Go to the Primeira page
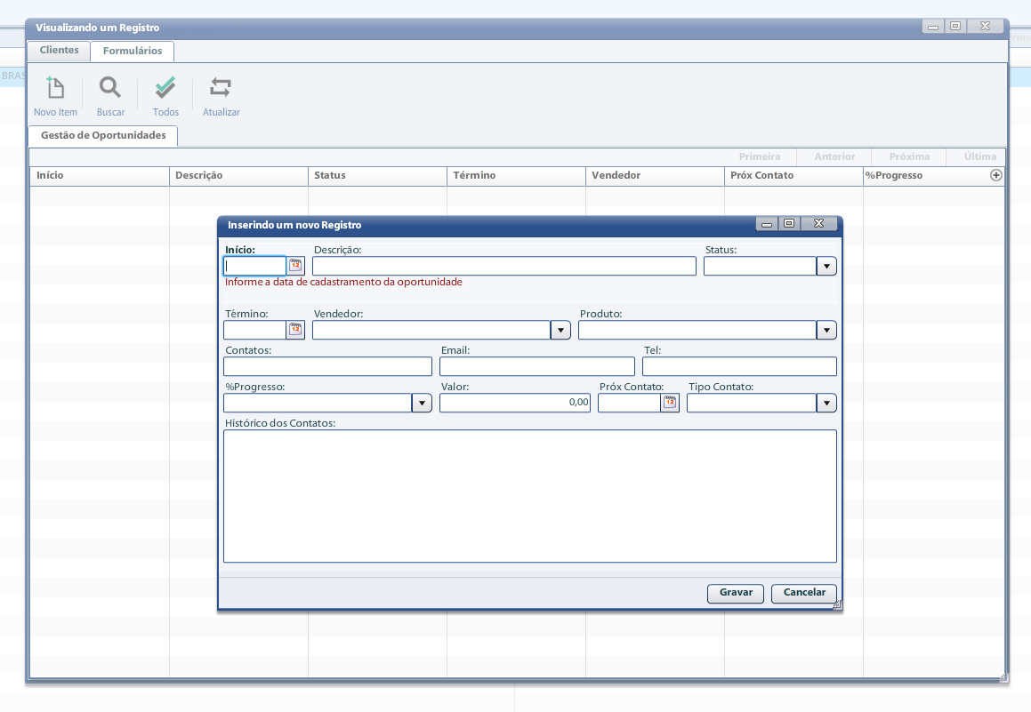This screenshot has height=712, width=1031. [x=760, y=156]
